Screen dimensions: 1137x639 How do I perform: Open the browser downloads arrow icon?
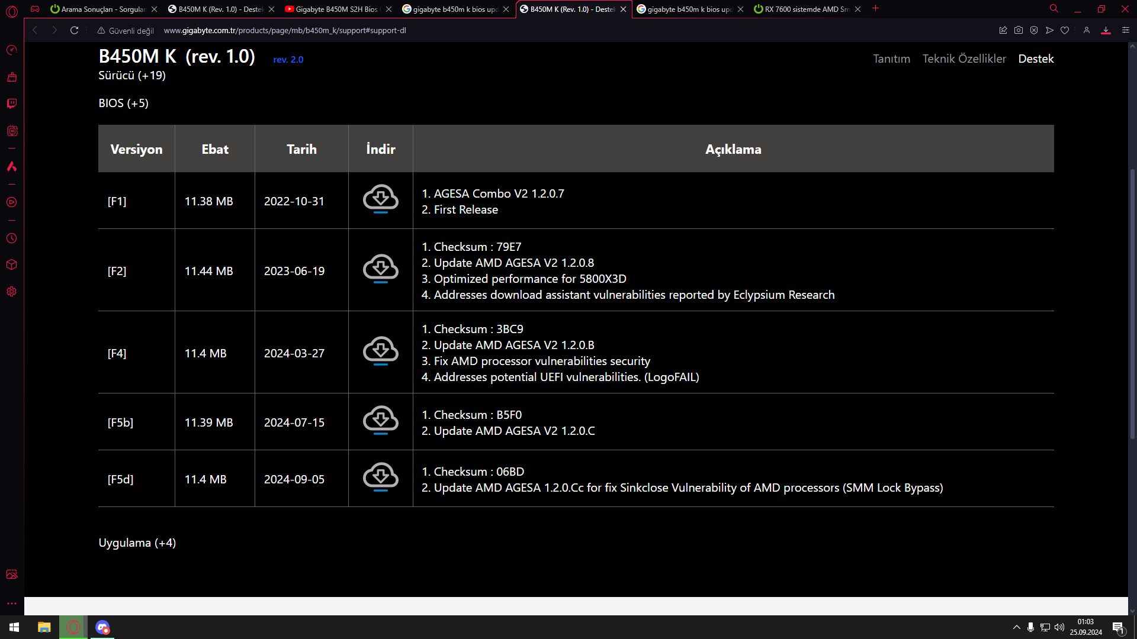(x=1106, y=30)
